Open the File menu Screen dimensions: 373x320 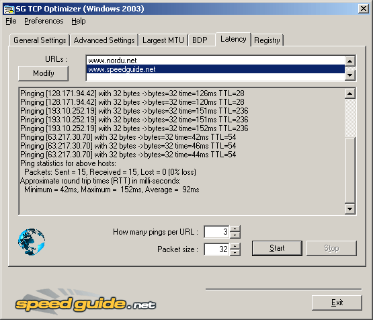tap(11, 21)
